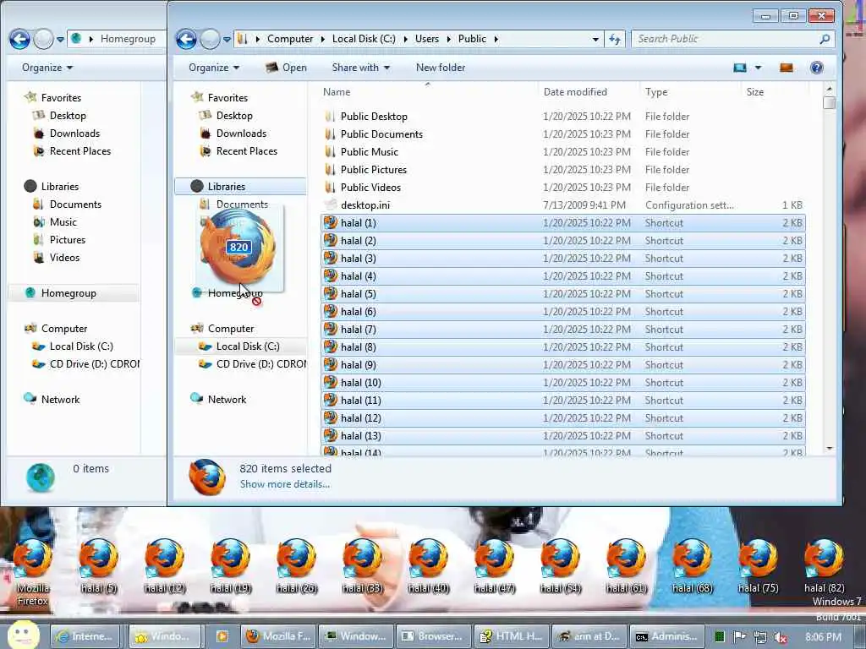Open Help via question mark icon
Viewport: 866px width, 649px height.
(x=816, y=68)
